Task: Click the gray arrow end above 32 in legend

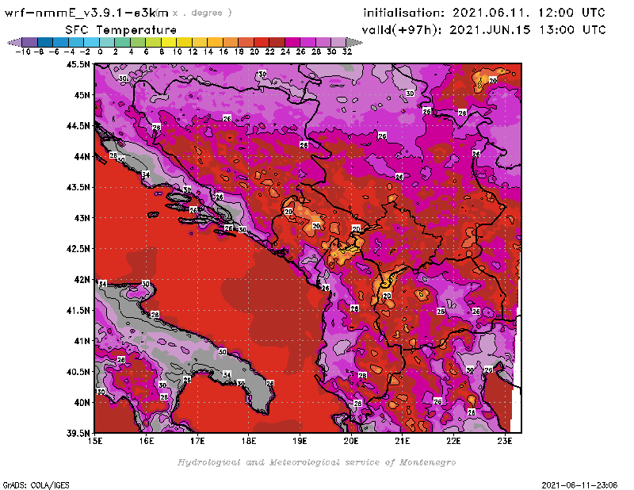Action: coord(354,42)
